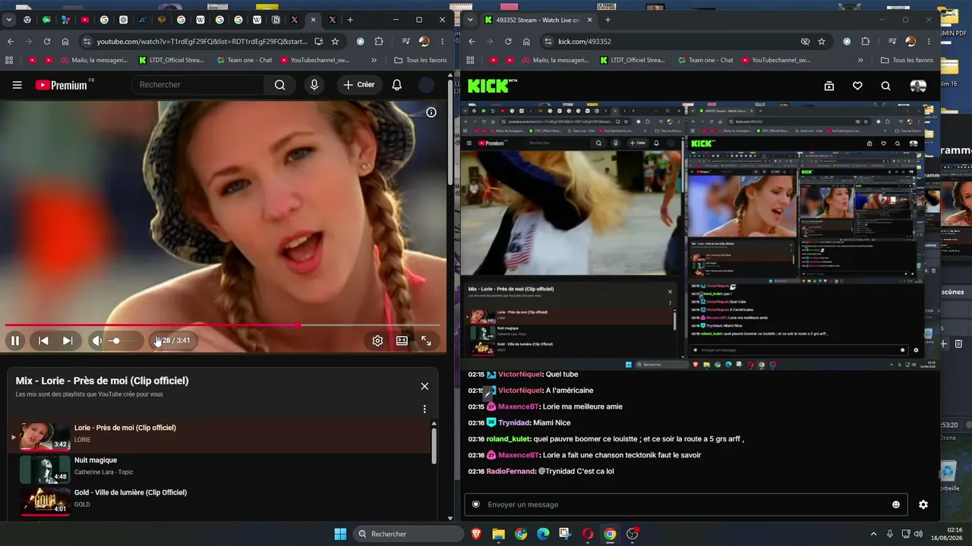Show hidden system tray icons
Viewport: 972px width, 546px height.
click(x=873, y=534)
